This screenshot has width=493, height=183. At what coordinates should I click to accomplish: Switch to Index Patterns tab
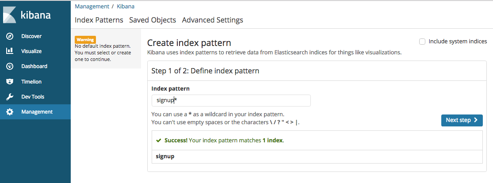point(99,20)
